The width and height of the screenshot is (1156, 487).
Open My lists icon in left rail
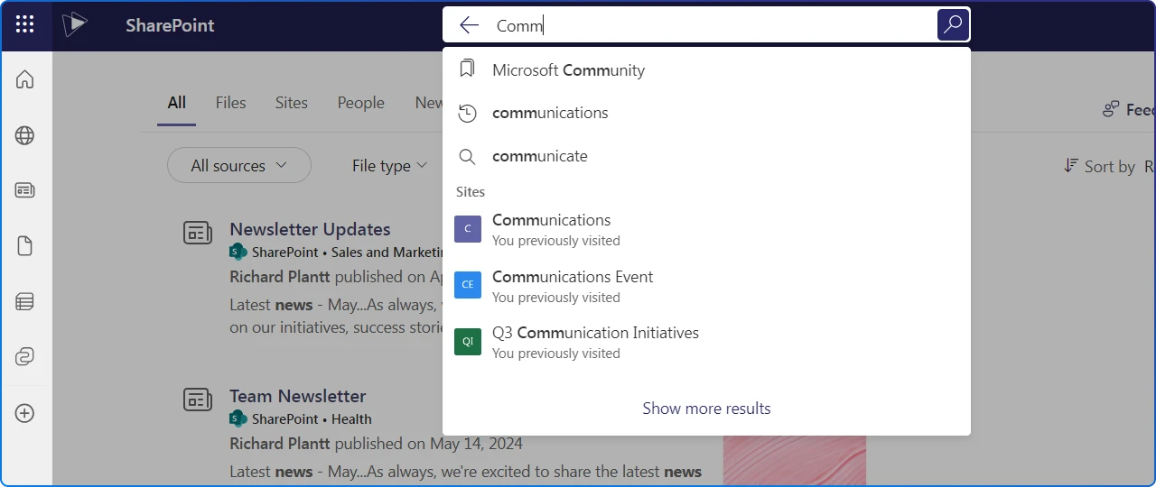(25, 301)
